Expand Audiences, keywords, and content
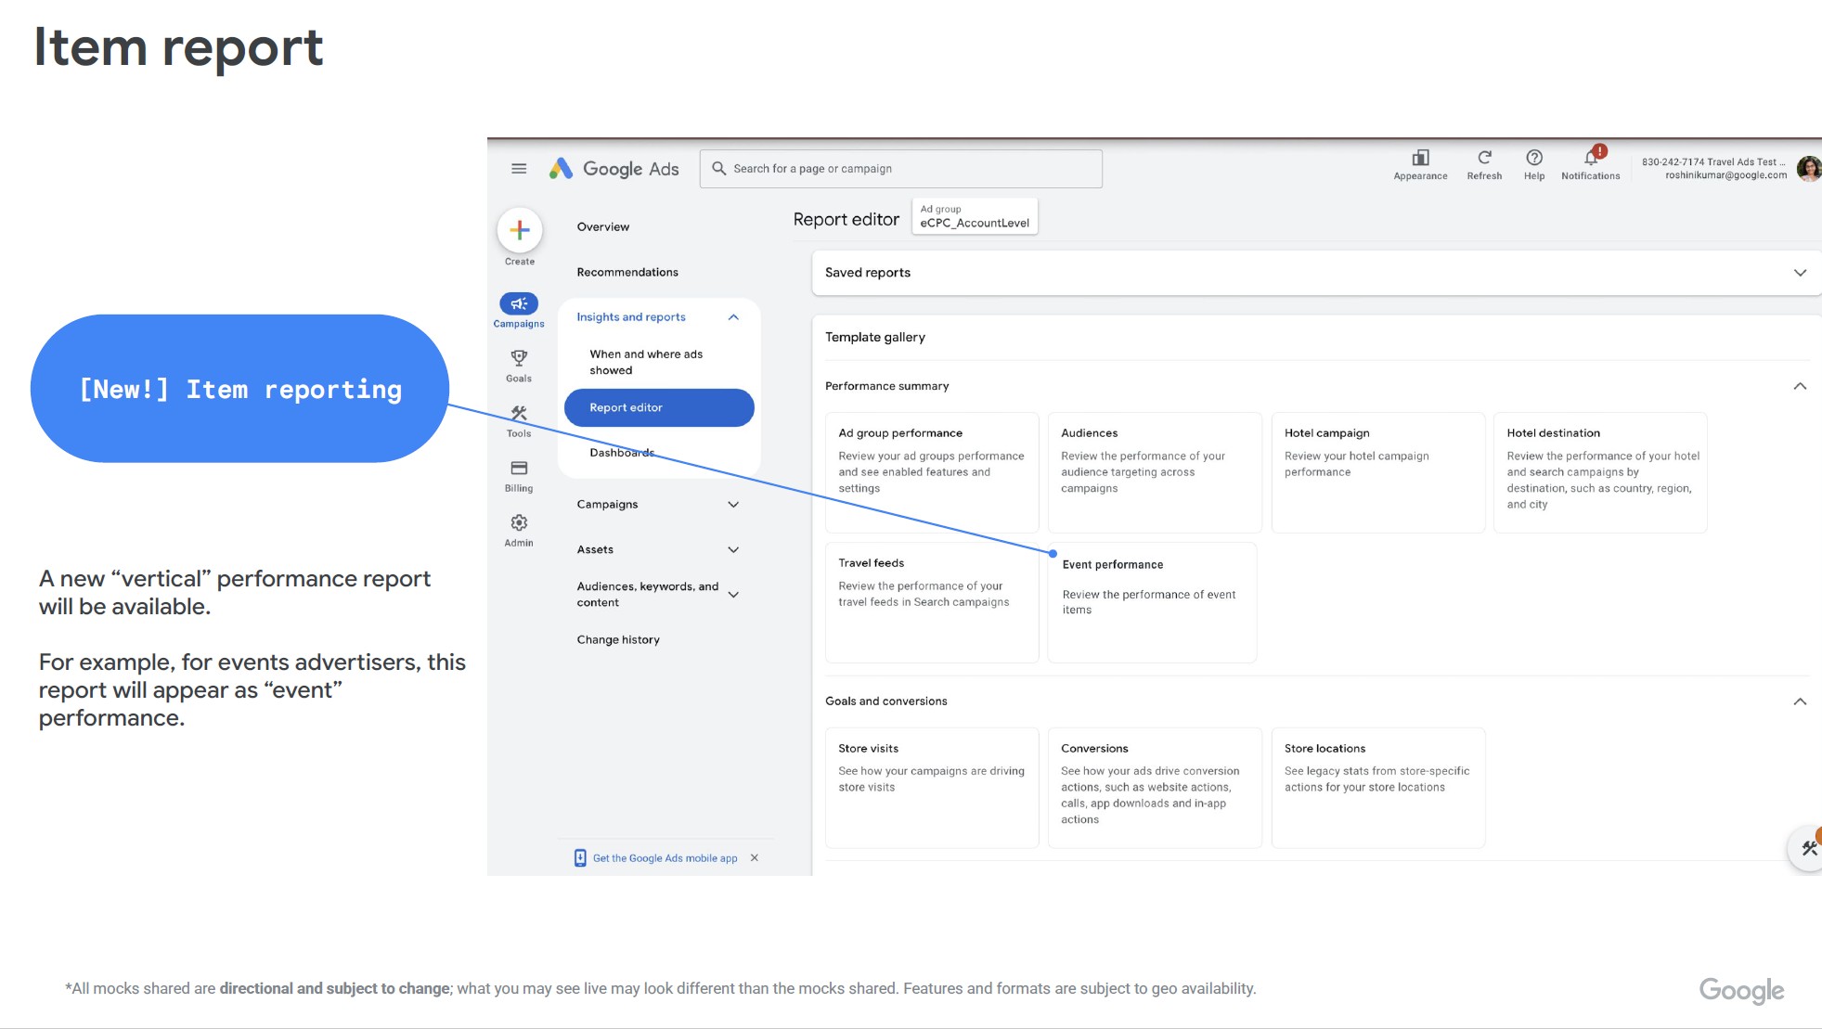1822x1029 pixels. [733, 595]
